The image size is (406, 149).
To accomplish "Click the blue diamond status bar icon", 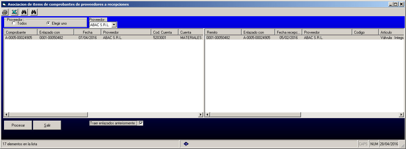I will 186,144.
